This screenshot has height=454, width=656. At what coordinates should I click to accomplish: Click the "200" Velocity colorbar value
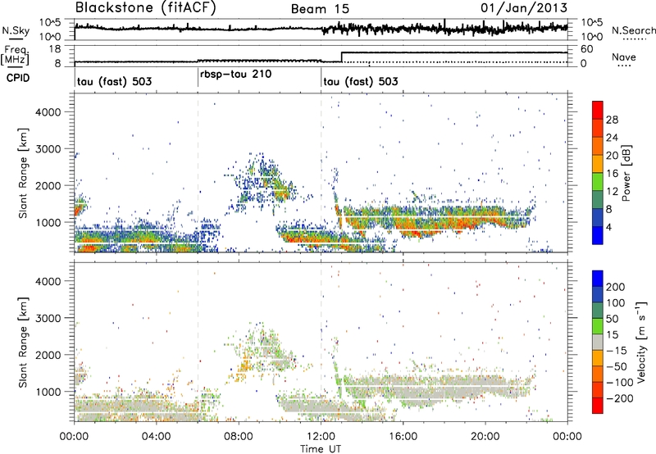click(x=616, y=287)
